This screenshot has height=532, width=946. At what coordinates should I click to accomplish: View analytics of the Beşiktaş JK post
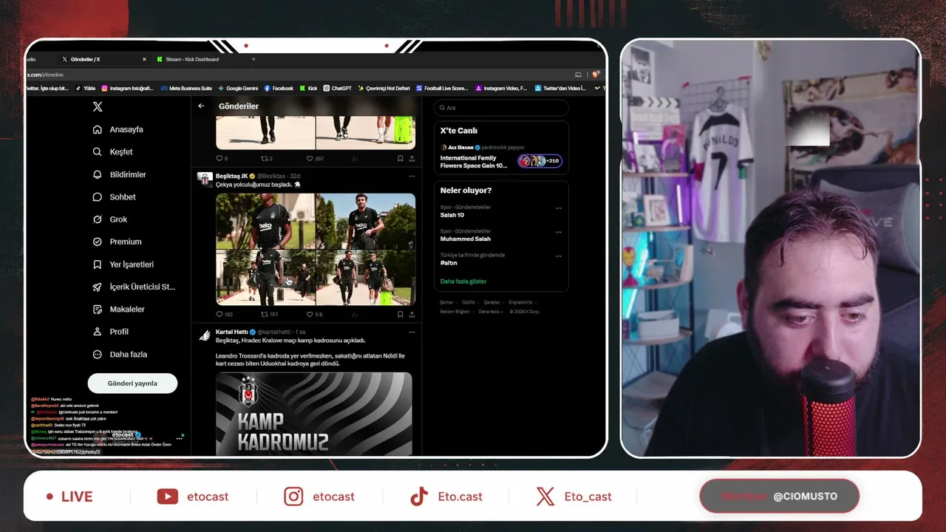pyautogui.click(x=355, y=314)
